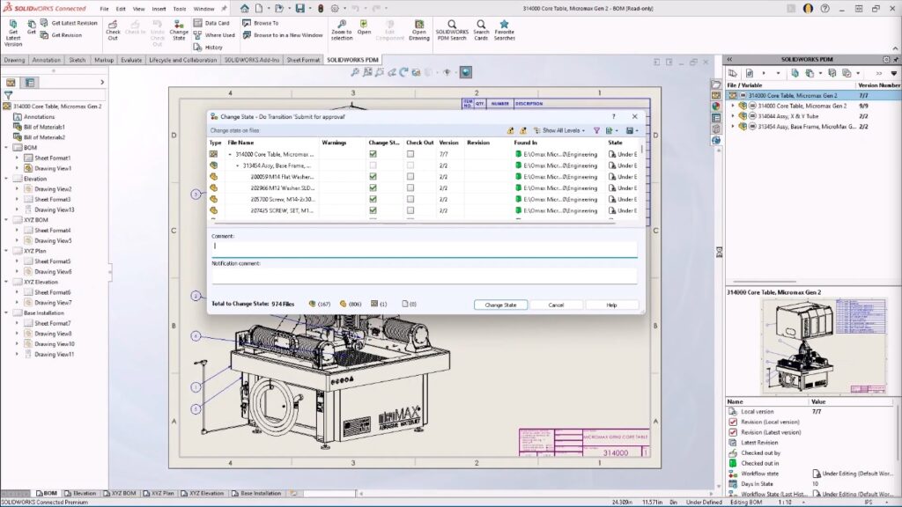Open file History

tap(208, 48)
